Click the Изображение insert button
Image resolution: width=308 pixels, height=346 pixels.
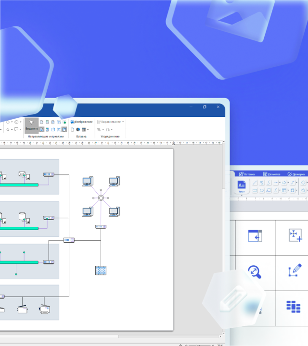81,122
